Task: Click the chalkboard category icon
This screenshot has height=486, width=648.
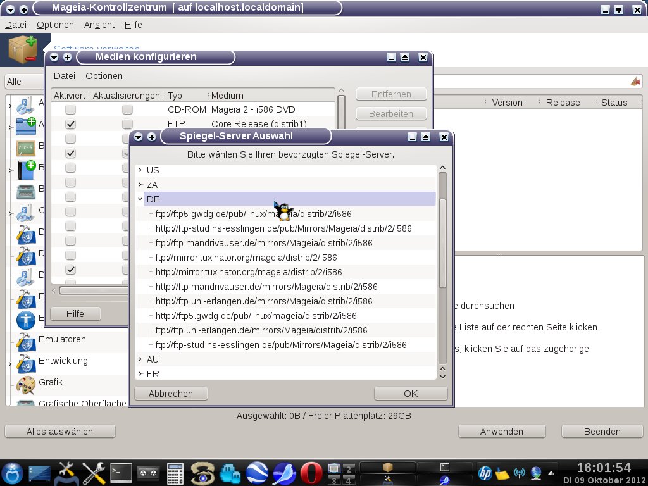Action: pyautogui.click(x=25, y=147)
